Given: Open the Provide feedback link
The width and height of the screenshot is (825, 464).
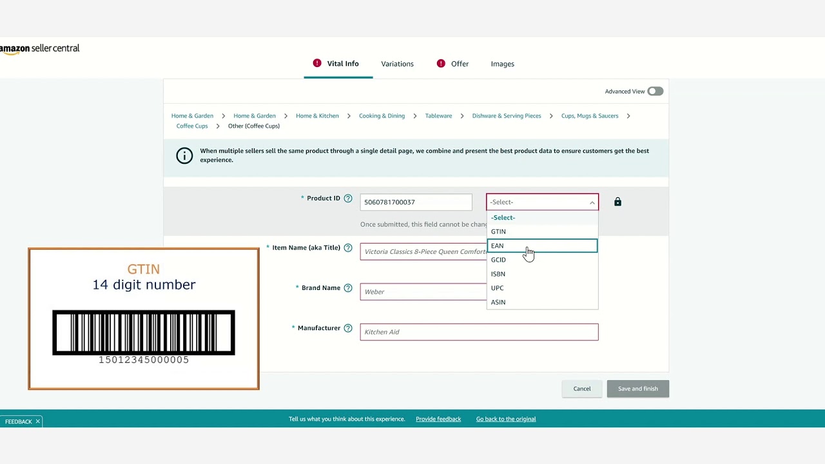Looking at the screenshot, I should 438,419.
